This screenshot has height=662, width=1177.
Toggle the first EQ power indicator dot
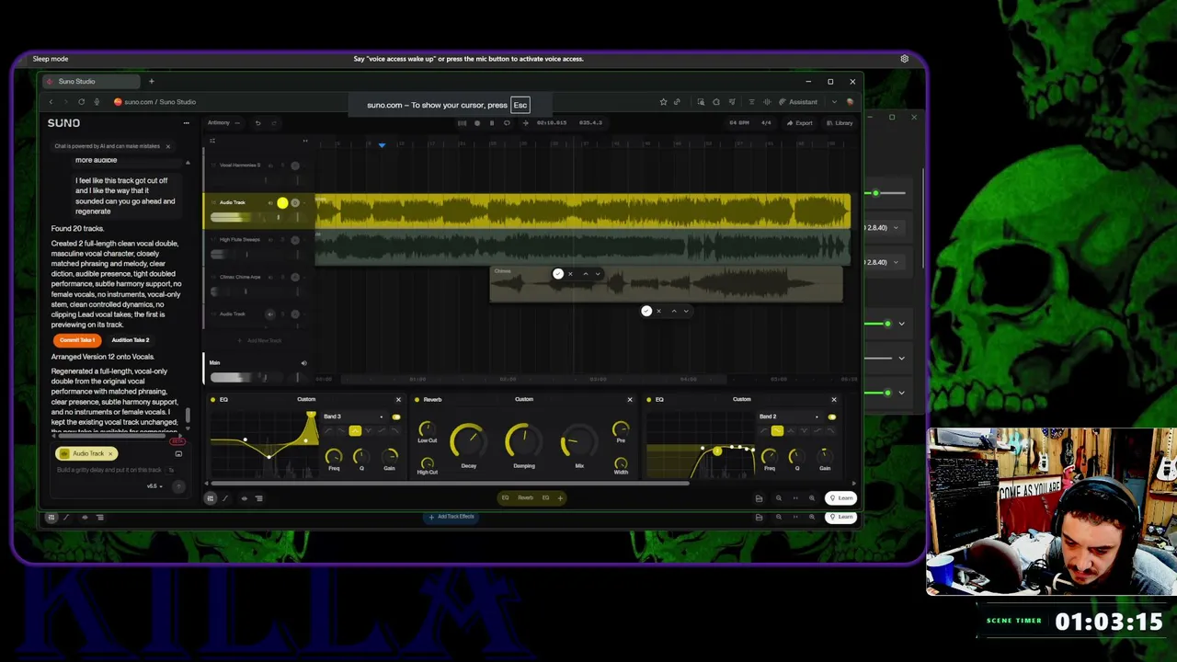pos(212,400)
